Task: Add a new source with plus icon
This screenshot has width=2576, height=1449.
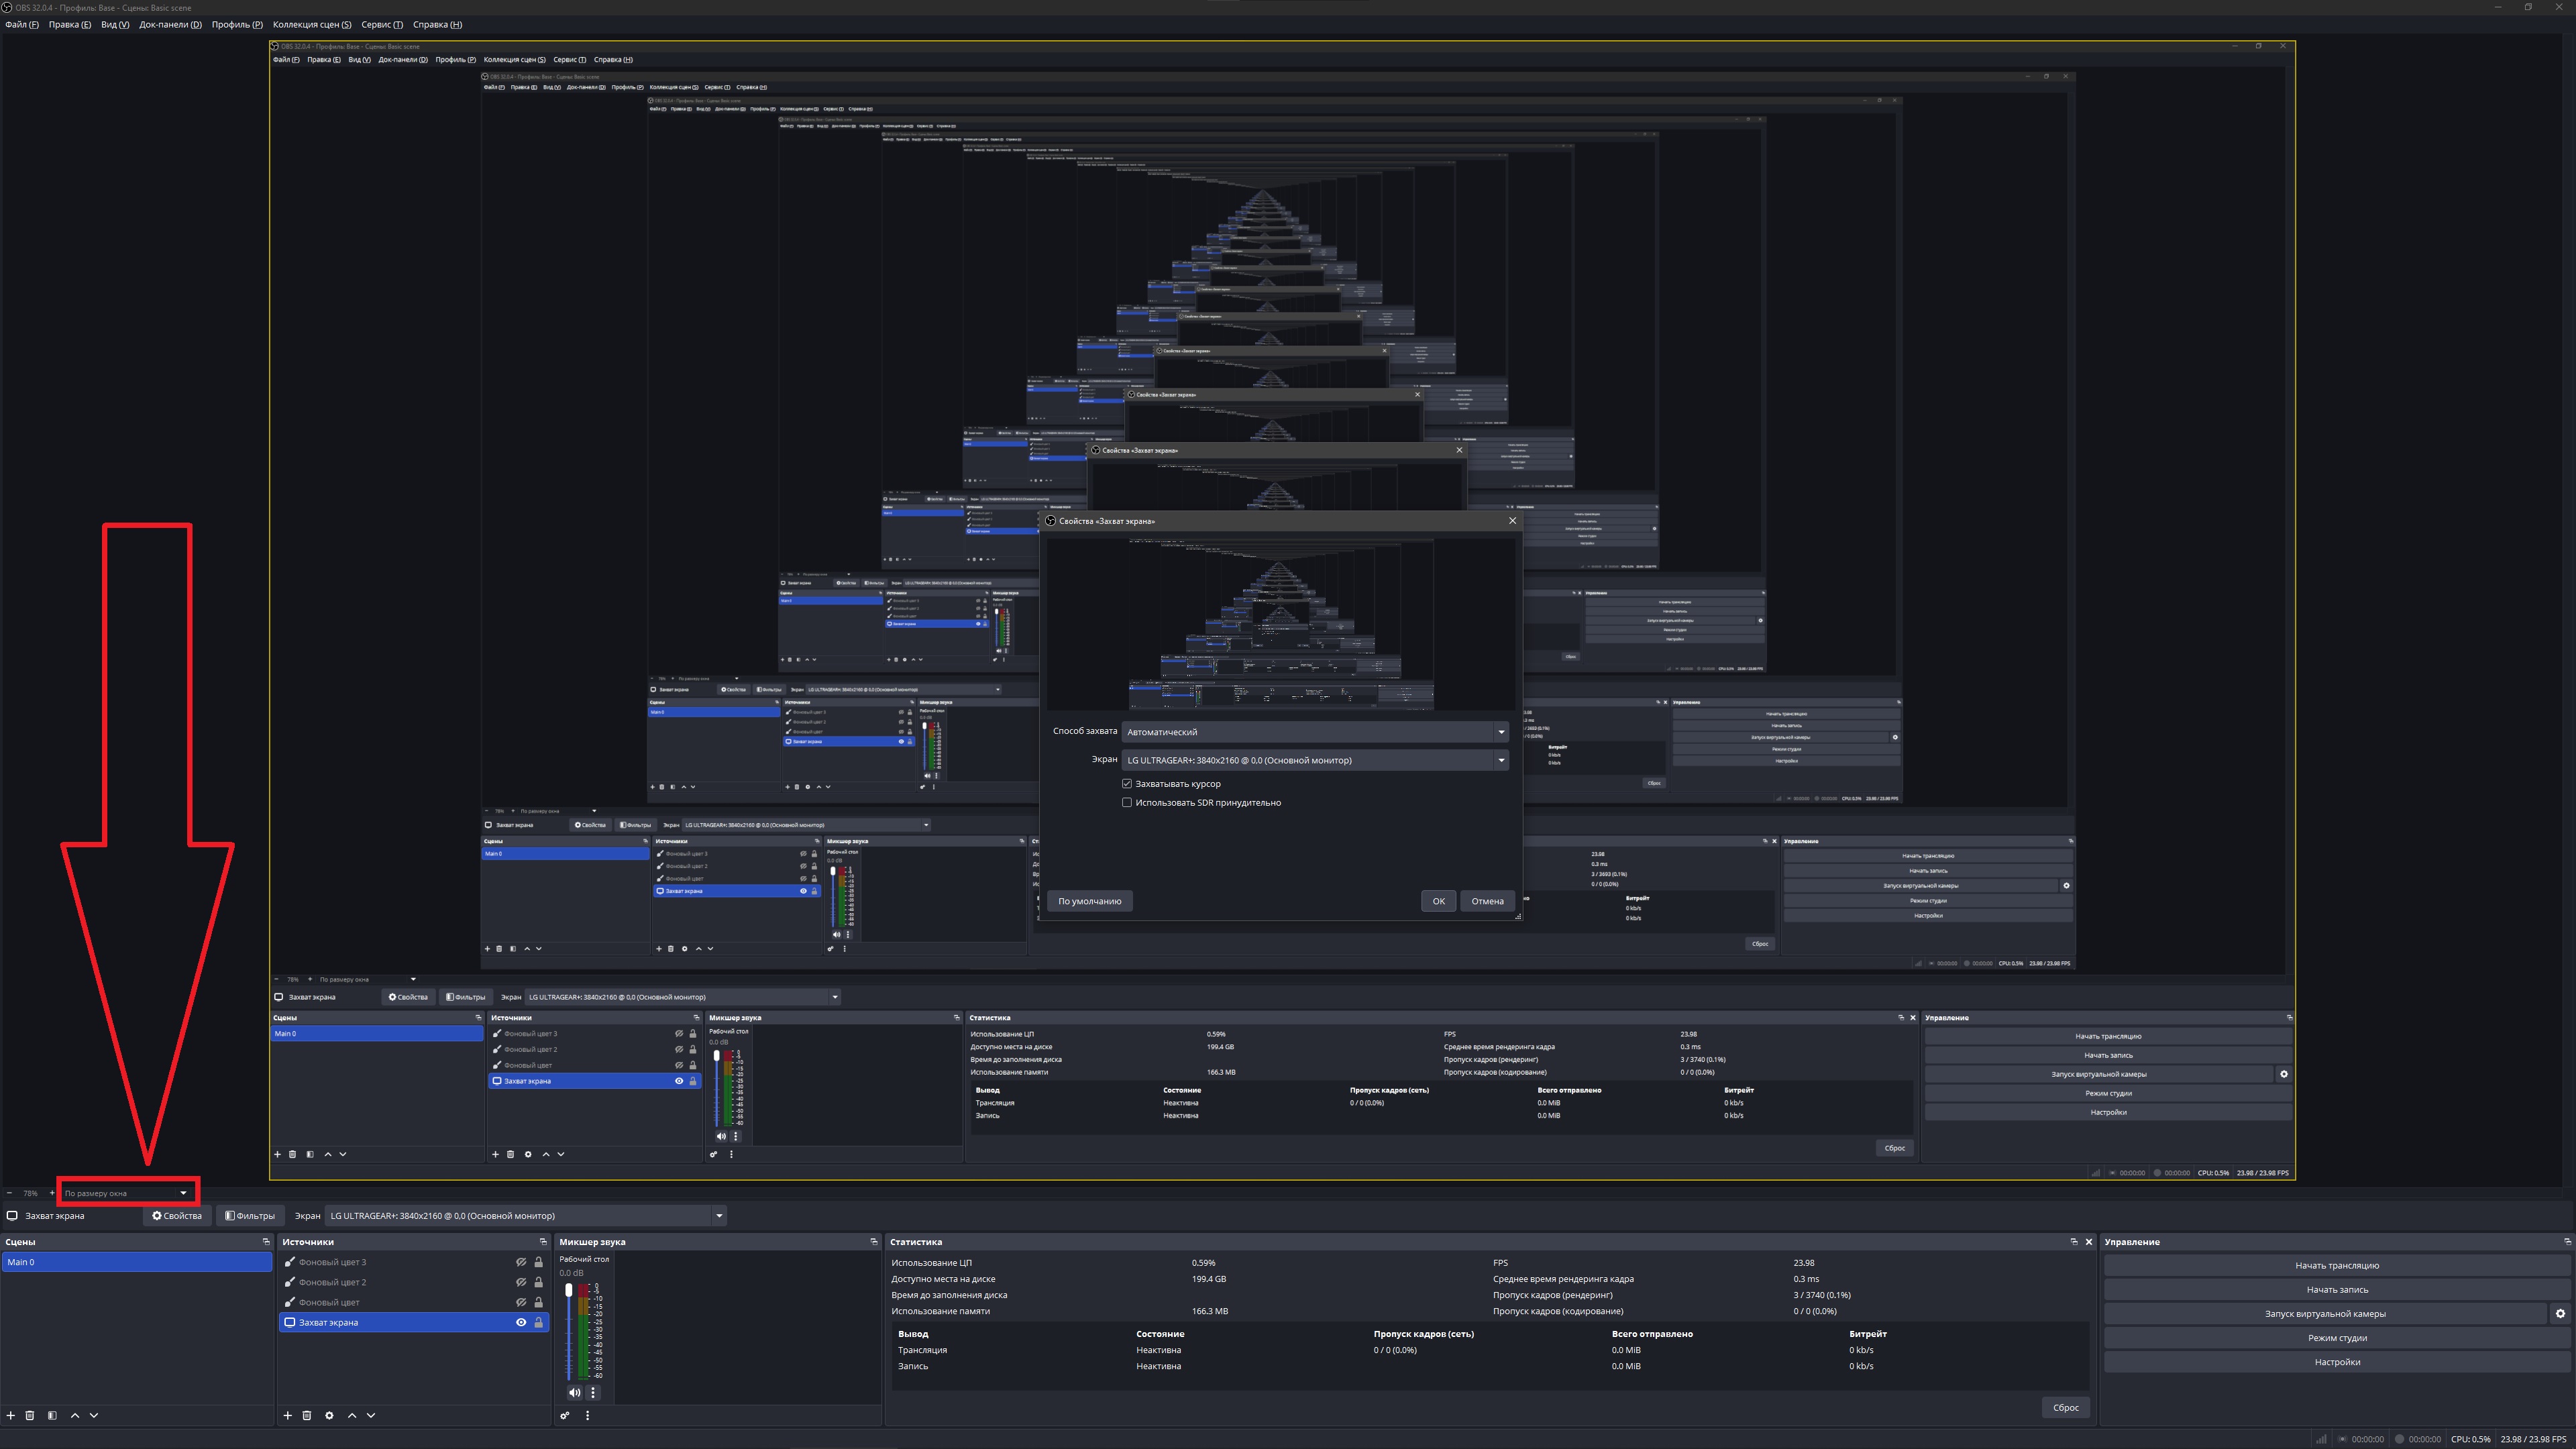Action: coord(287,1415)
